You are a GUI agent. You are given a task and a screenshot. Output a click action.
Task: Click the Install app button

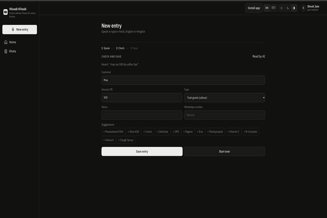pos(254,8)
